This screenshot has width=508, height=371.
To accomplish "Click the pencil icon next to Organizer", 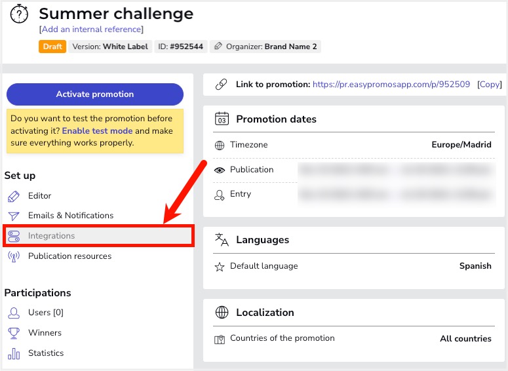I will click(218, 46).
